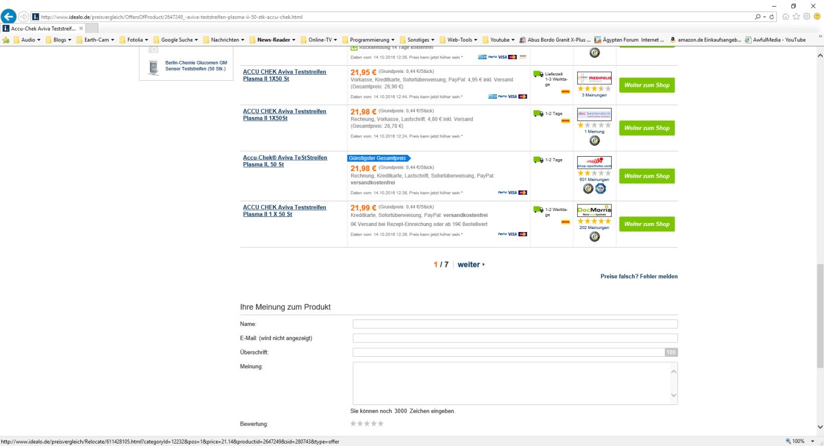Expand the Sonstiges bookmarks folder

(418, 40)
